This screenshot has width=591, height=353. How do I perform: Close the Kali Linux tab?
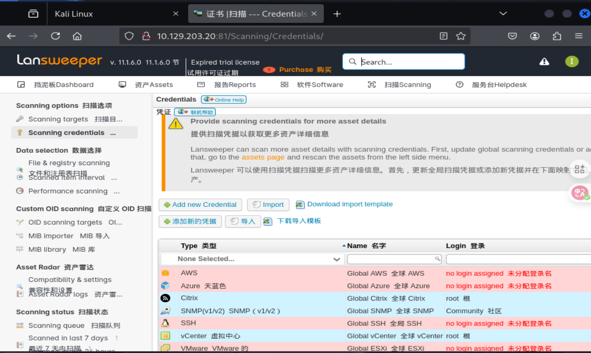point(176,14)
